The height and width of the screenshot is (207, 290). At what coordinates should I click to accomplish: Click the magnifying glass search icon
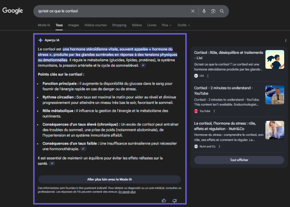(x=222, y=11)
